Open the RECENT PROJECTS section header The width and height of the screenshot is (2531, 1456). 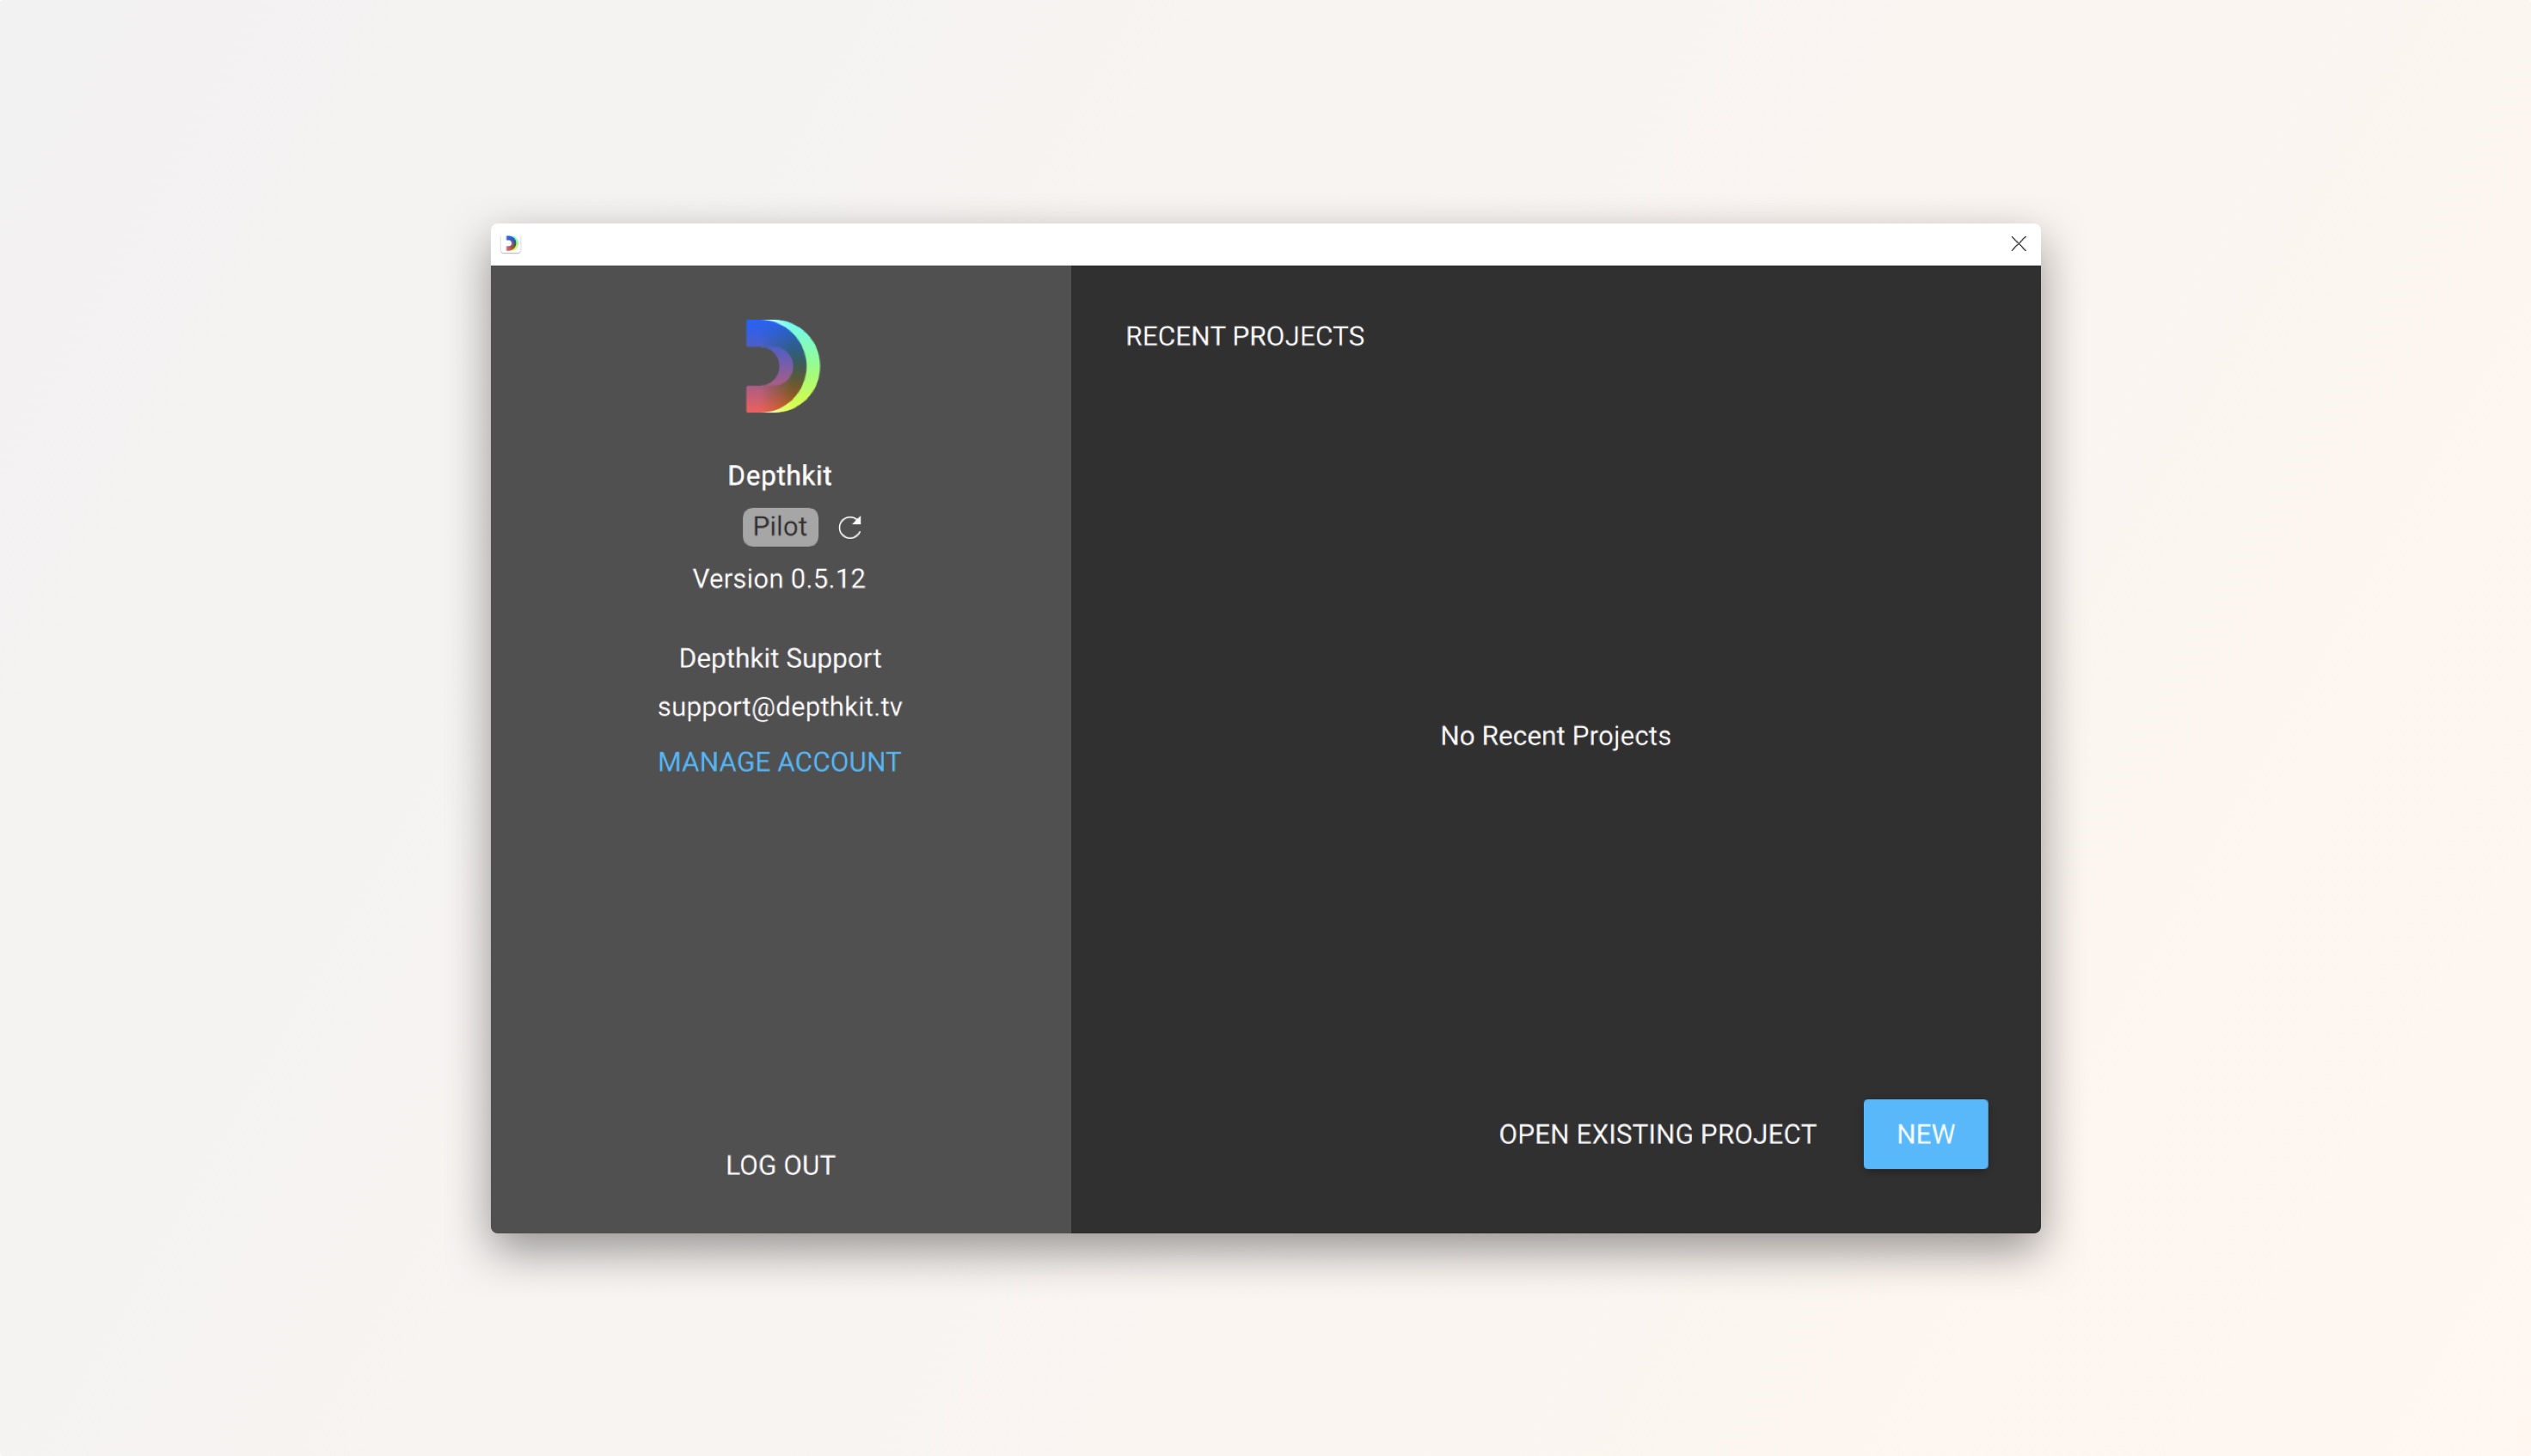[x=1244, y=336]
